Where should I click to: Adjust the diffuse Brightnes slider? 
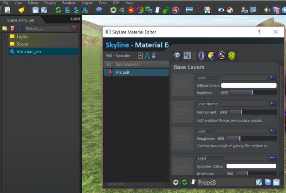tap(253, 93)
